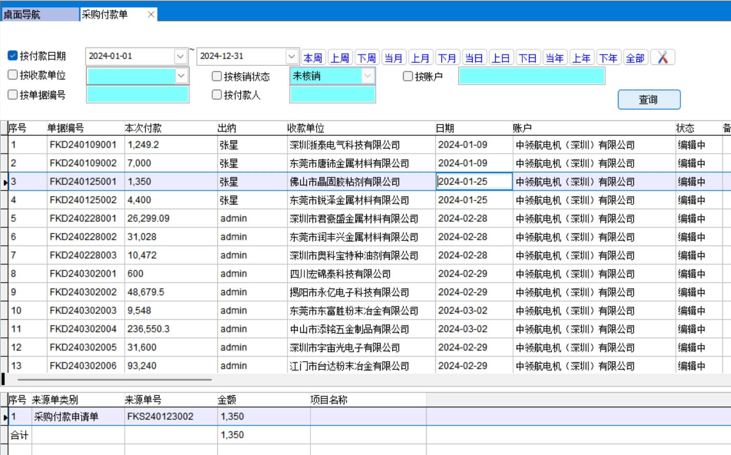Image resolution: width=731 pixels, height=455 pixels.
Task: Click the 本周 quick date button
Action: [x=313, y=58]
